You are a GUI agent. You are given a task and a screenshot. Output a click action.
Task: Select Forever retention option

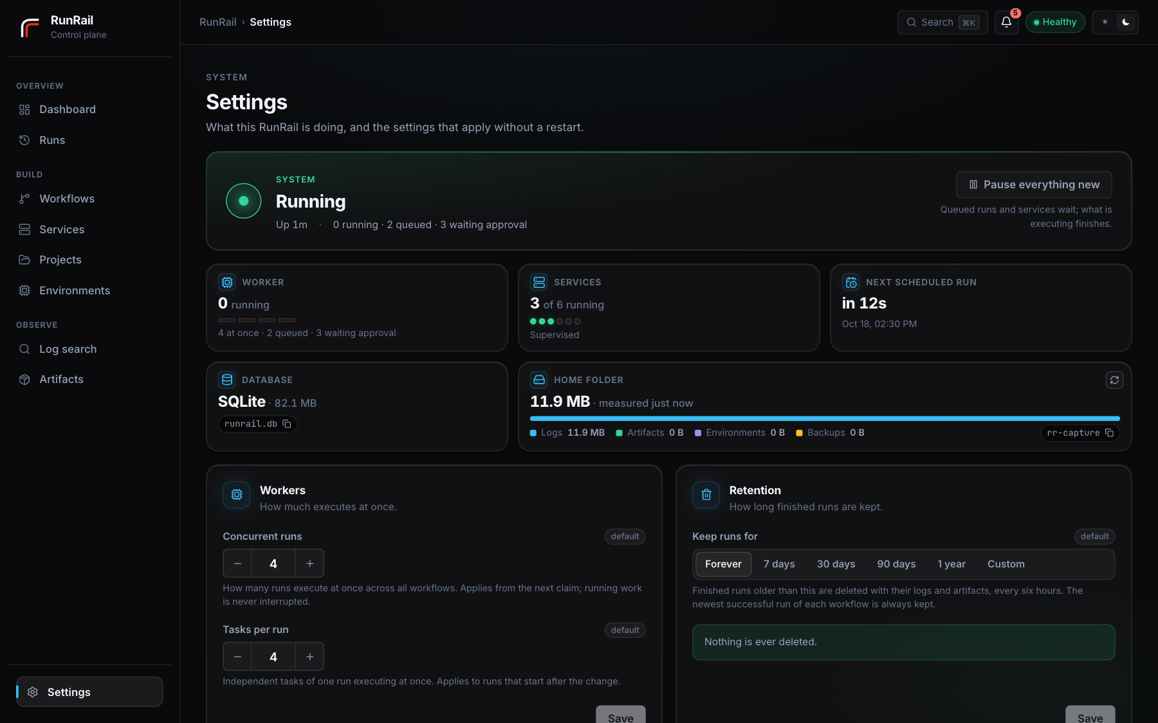coord(723,564)
